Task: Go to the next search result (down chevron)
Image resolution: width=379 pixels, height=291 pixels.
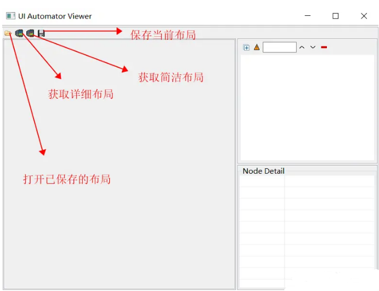Action: [313, 47]
